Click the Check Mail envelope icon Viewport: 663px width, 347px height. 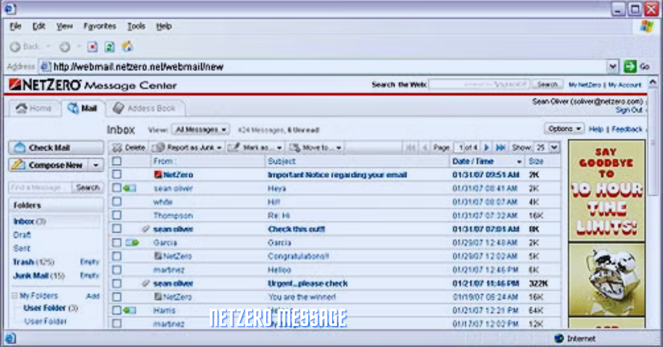20,148
